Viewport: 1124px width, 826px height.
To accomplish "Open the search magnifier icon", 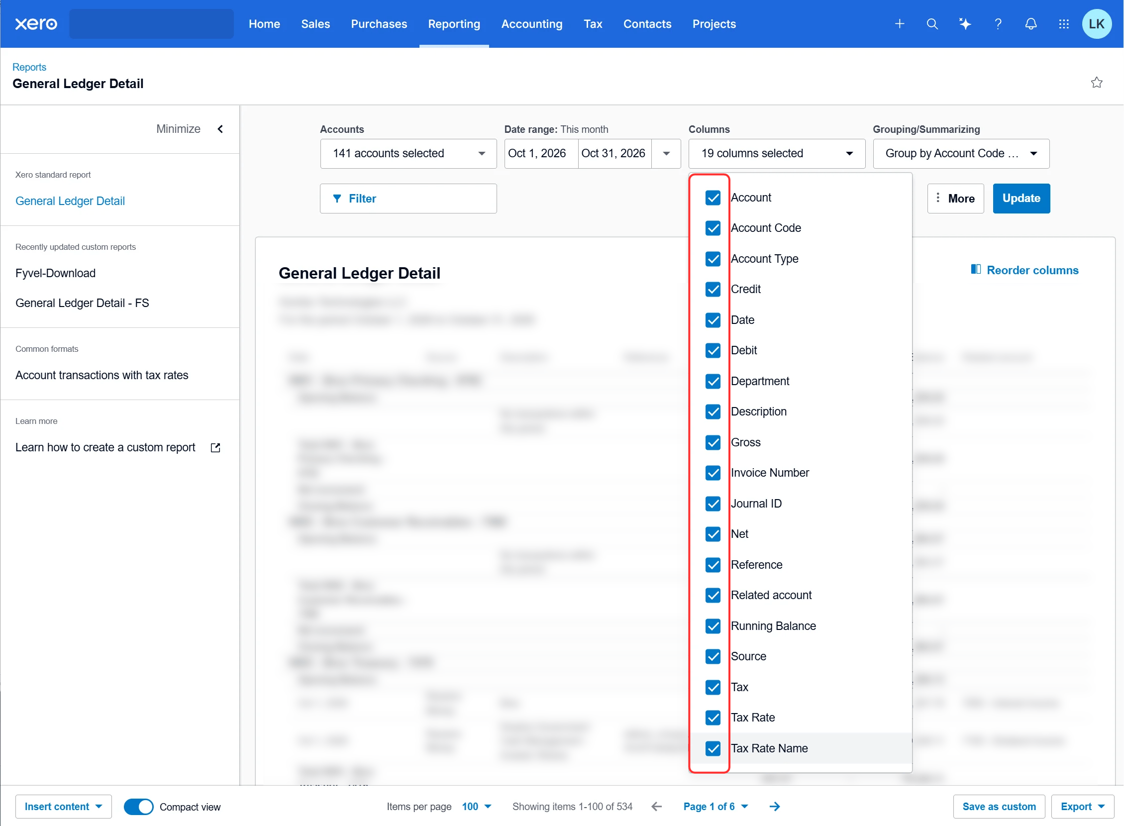I will point(932,23).
